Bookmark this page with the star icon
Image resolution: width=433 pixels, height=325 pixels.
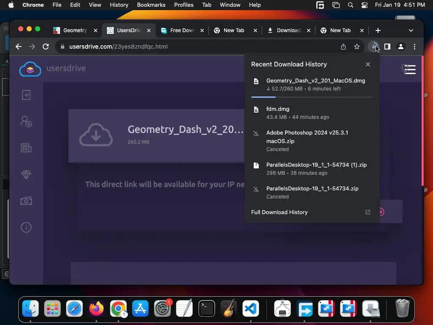357,47
